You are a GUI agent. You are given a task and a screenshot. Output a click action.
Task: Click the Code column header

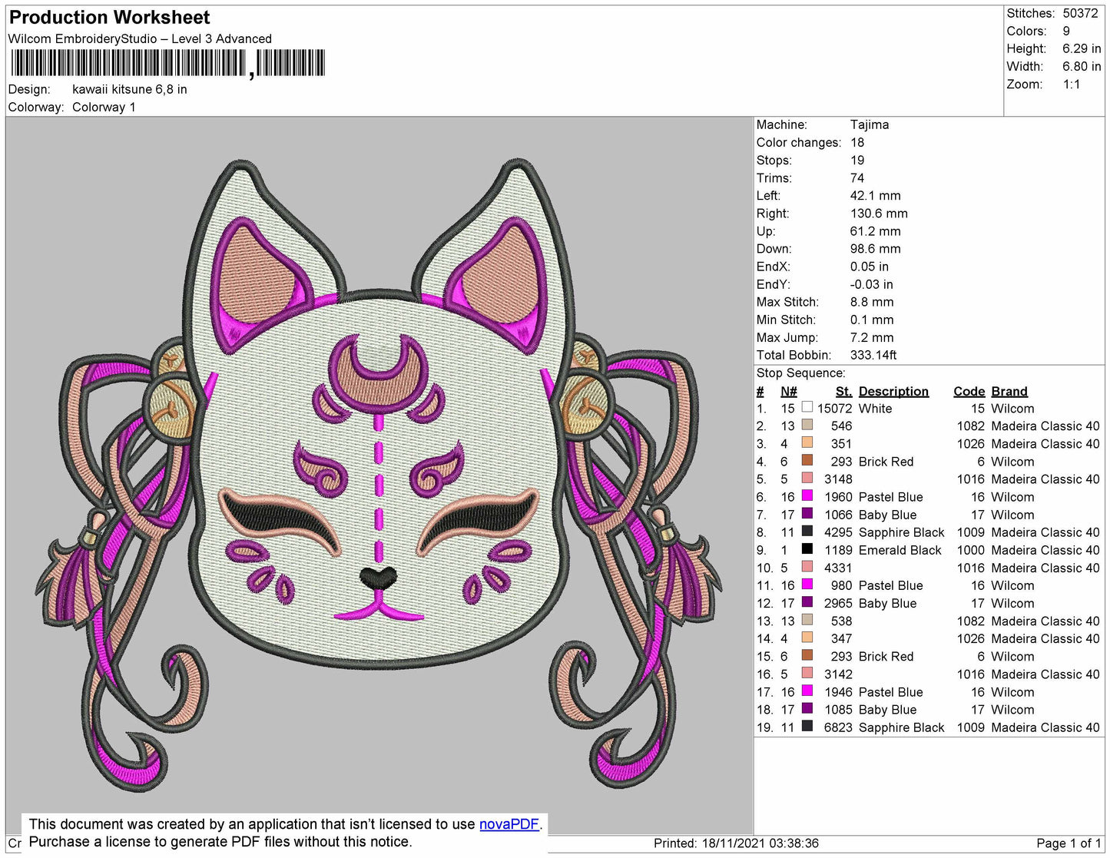point(969,391)
